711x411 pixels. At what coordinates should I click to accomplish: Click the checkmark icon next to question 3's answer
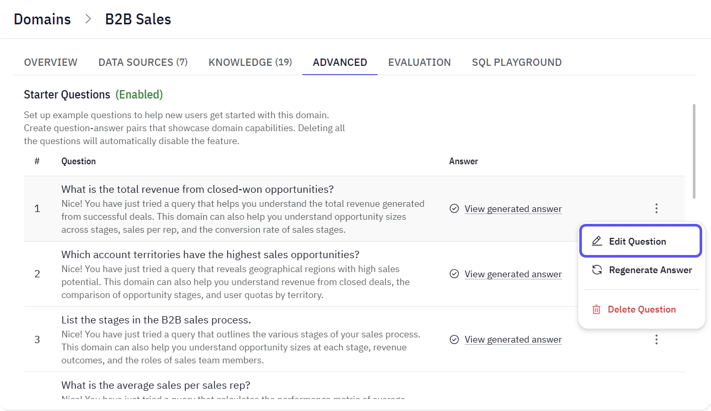tap(454, 339)
